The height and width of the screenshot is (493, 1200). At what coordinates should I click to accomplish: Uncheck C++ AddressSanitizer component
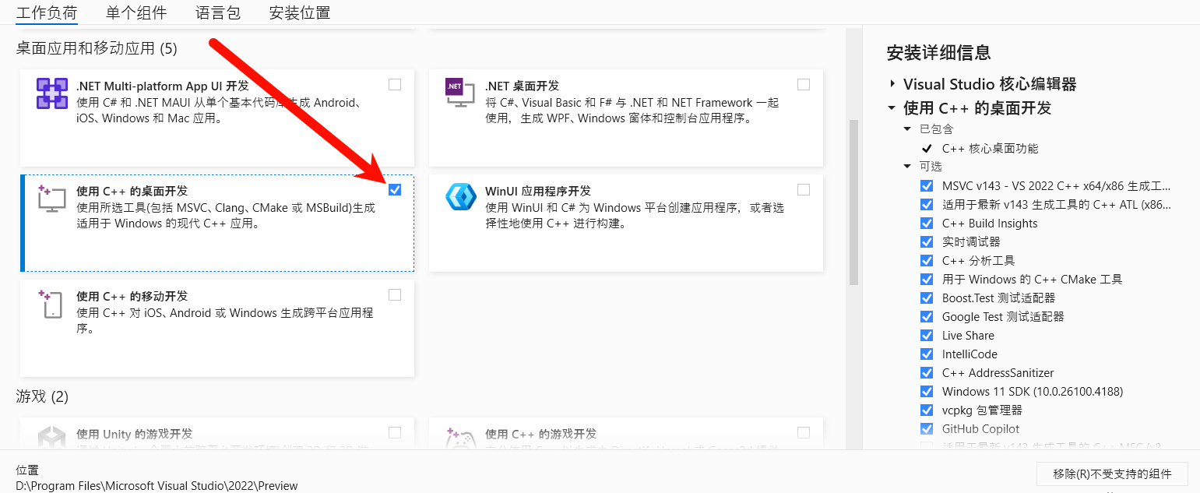[927, 373]
